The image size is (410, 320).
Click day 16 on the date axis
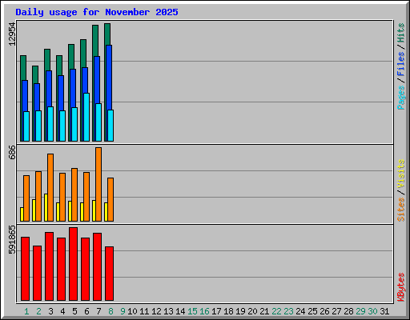click(x=204, y=311)
